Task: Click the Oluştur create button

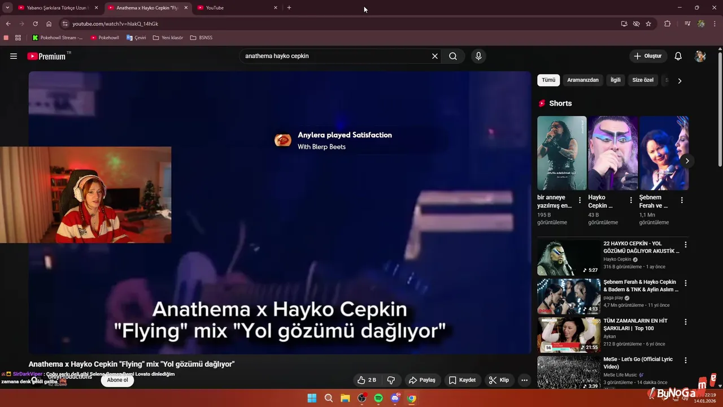Action: (x=648, y=56)
